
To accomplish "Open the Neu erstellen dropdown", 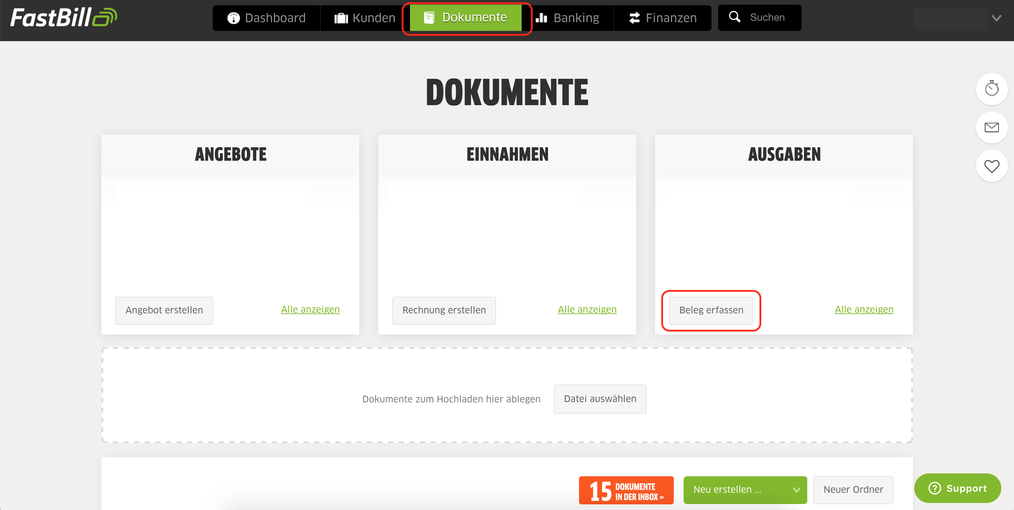I will (745, 490).
